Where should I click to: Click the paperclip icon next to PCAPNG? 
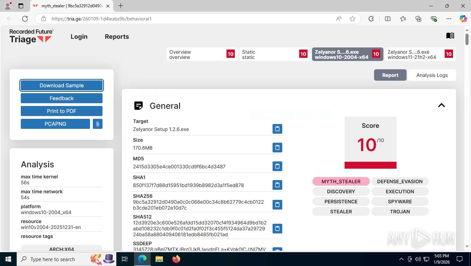tap(98, 124)
